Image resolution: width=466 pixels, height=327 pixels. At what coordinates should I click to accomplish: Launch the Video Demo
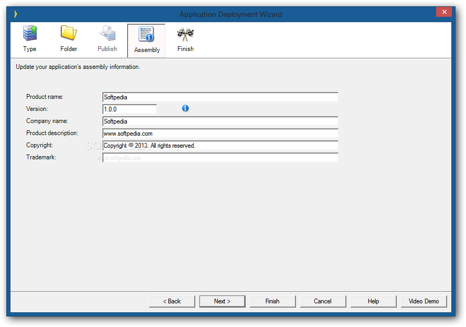coord(424,301)
